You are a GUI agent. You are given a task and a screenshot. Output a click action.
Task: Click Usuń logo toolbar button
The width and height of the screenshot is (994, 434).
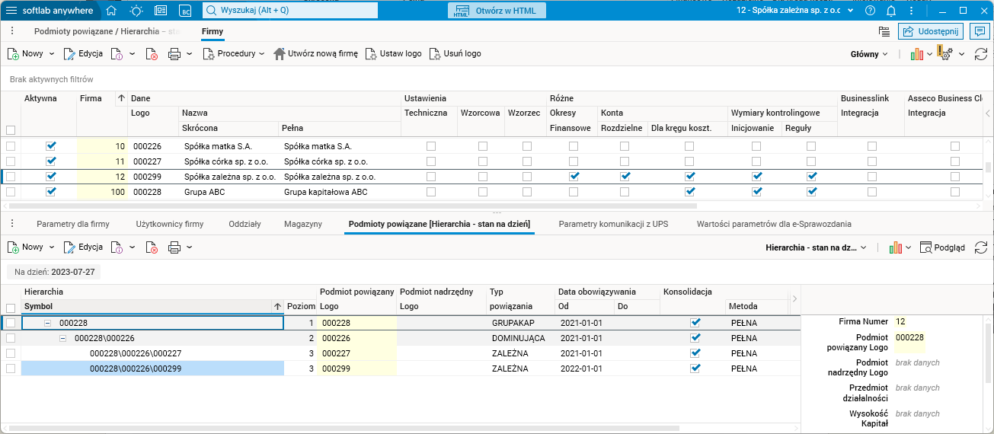click(455, 54)
